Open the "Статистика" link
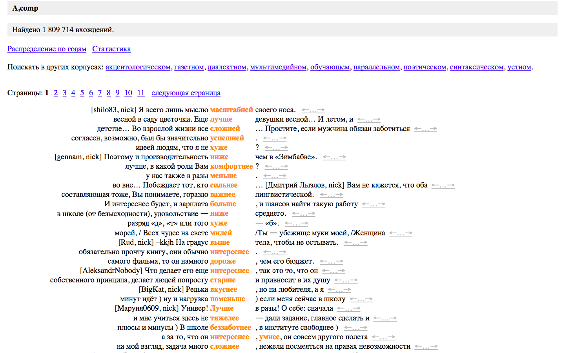Screen dimensions: 565x353 (111, 49)
